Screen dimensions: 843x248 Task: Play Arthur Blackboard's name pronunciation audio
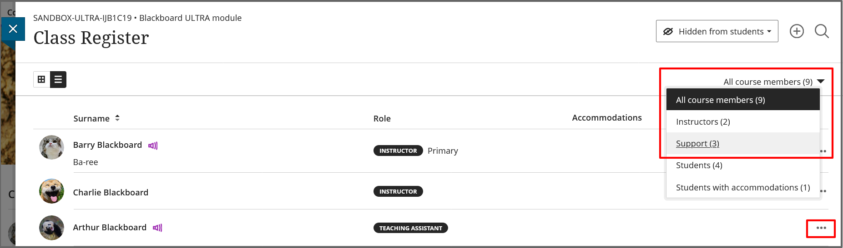(157, 228)
